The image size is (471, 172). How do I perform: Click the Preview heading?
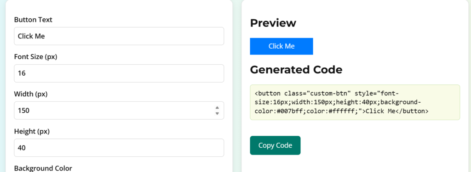pyautogui.click(x=273, y=23)
